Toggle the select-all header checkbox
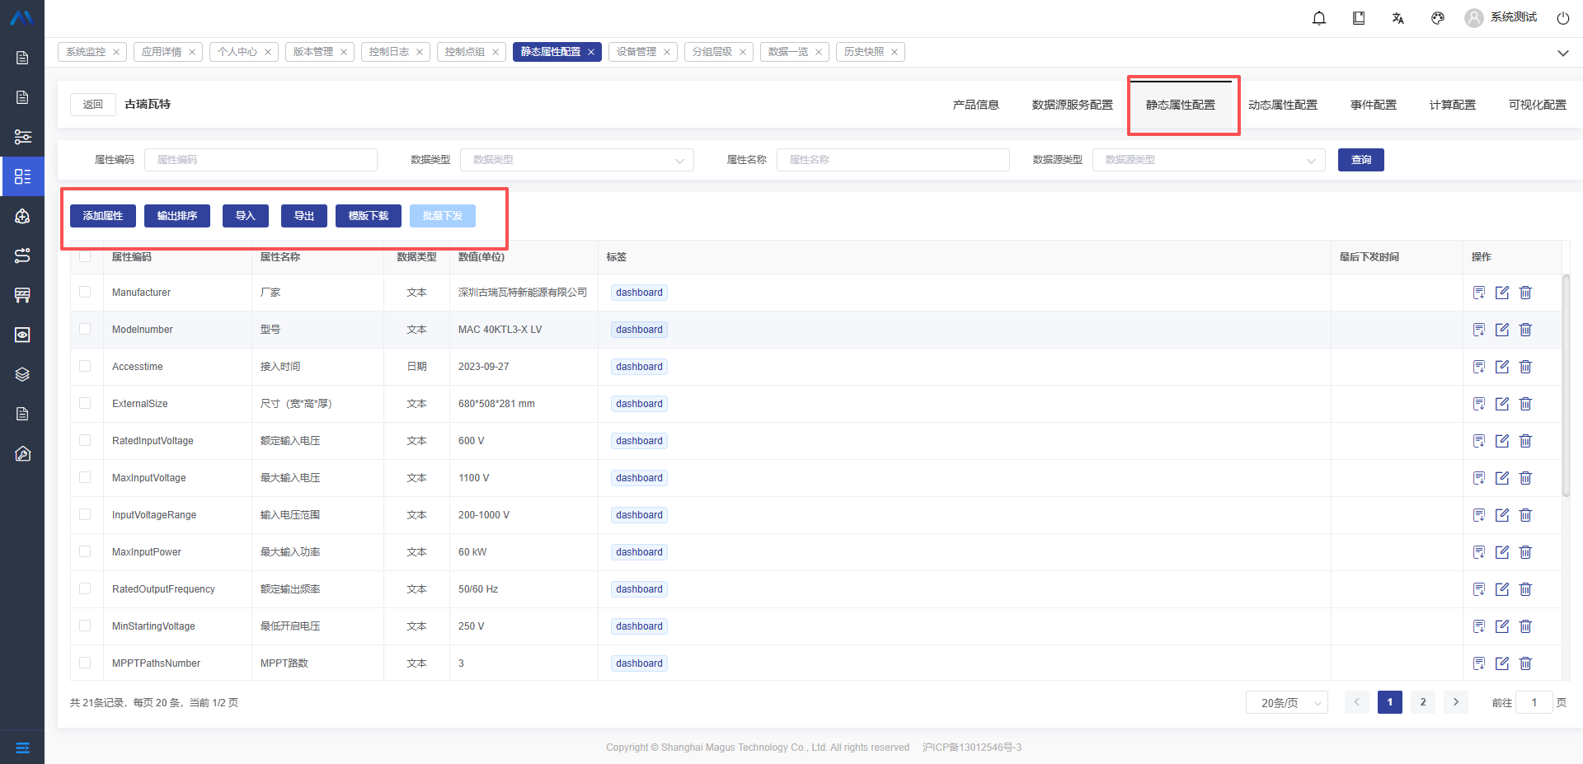The image size is (1583, 764). click(x=85, y=256)
